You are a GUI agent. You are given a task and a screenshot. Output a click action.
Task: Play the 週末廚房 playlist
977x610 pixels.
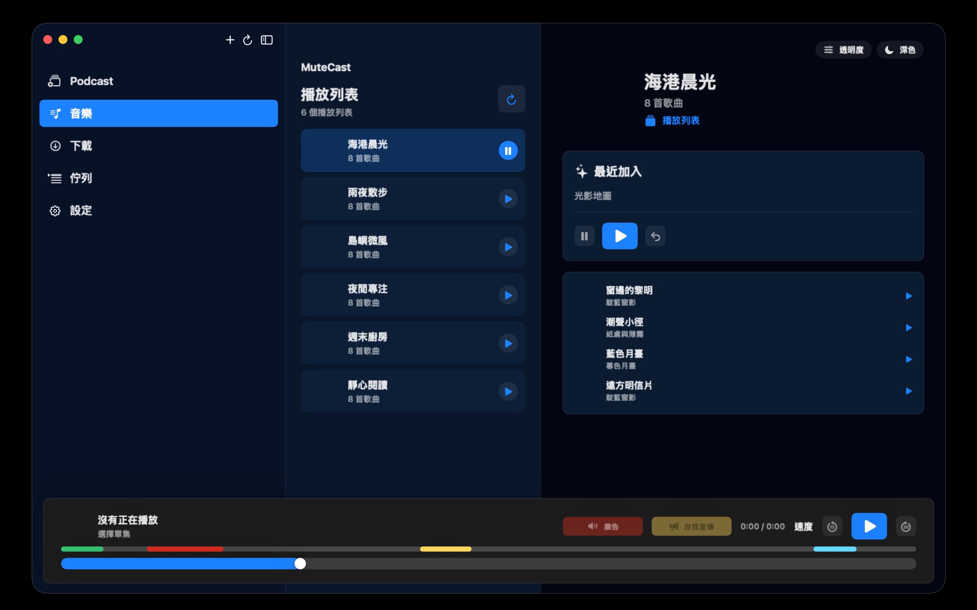508,343
